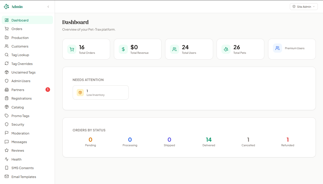Click the SMS Consents phone icon

point(7,168)
